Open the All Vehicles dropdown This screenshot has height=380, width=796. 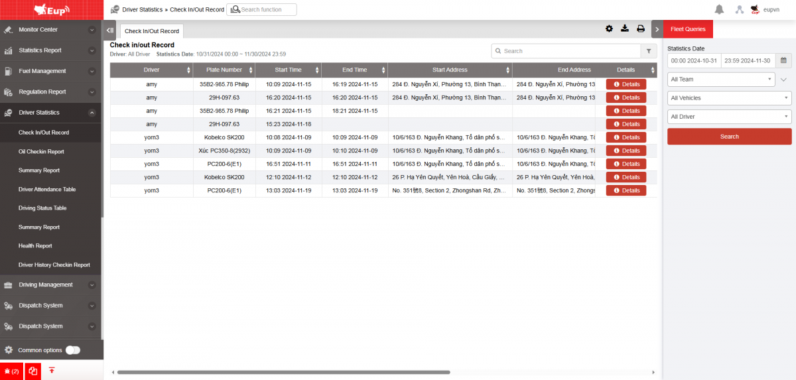pos(729,98)
